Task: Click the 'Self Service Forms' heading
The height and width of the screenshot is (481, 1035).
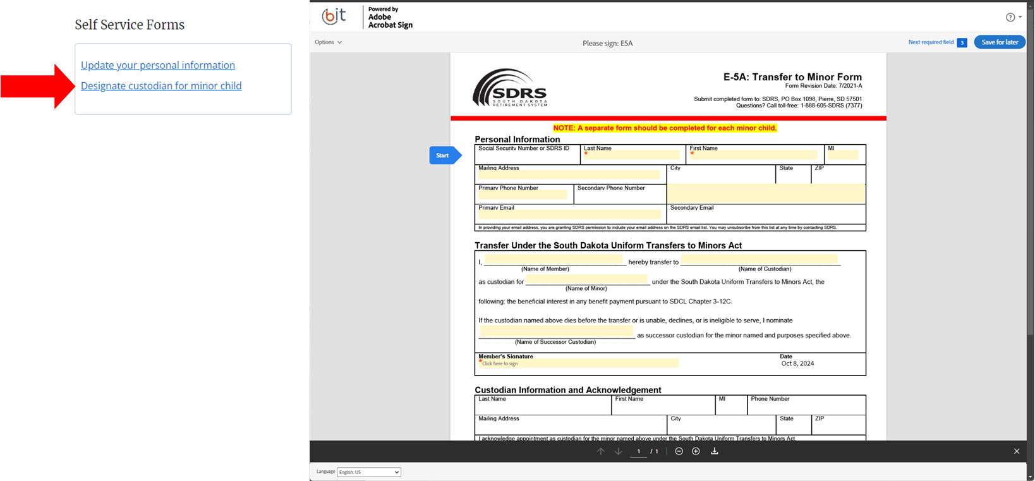Action: pyautogui.click(x=130, y=25)
